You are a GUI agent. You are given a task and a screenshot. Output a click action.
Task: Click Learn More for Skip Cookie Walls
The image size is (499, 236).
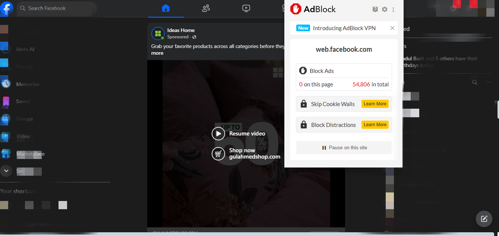click(x=375, y=104)
